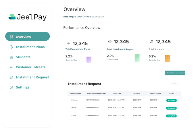Select the Suliman customer name cell
Image resolution: width=194 pixels, height=130 pixels.
point(74,100)
